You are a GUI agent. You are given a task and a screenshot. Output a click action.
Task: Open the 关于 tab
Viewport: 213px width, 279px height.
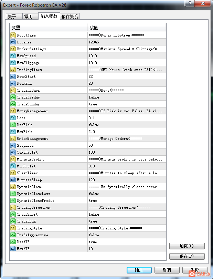tap(14, 17)
